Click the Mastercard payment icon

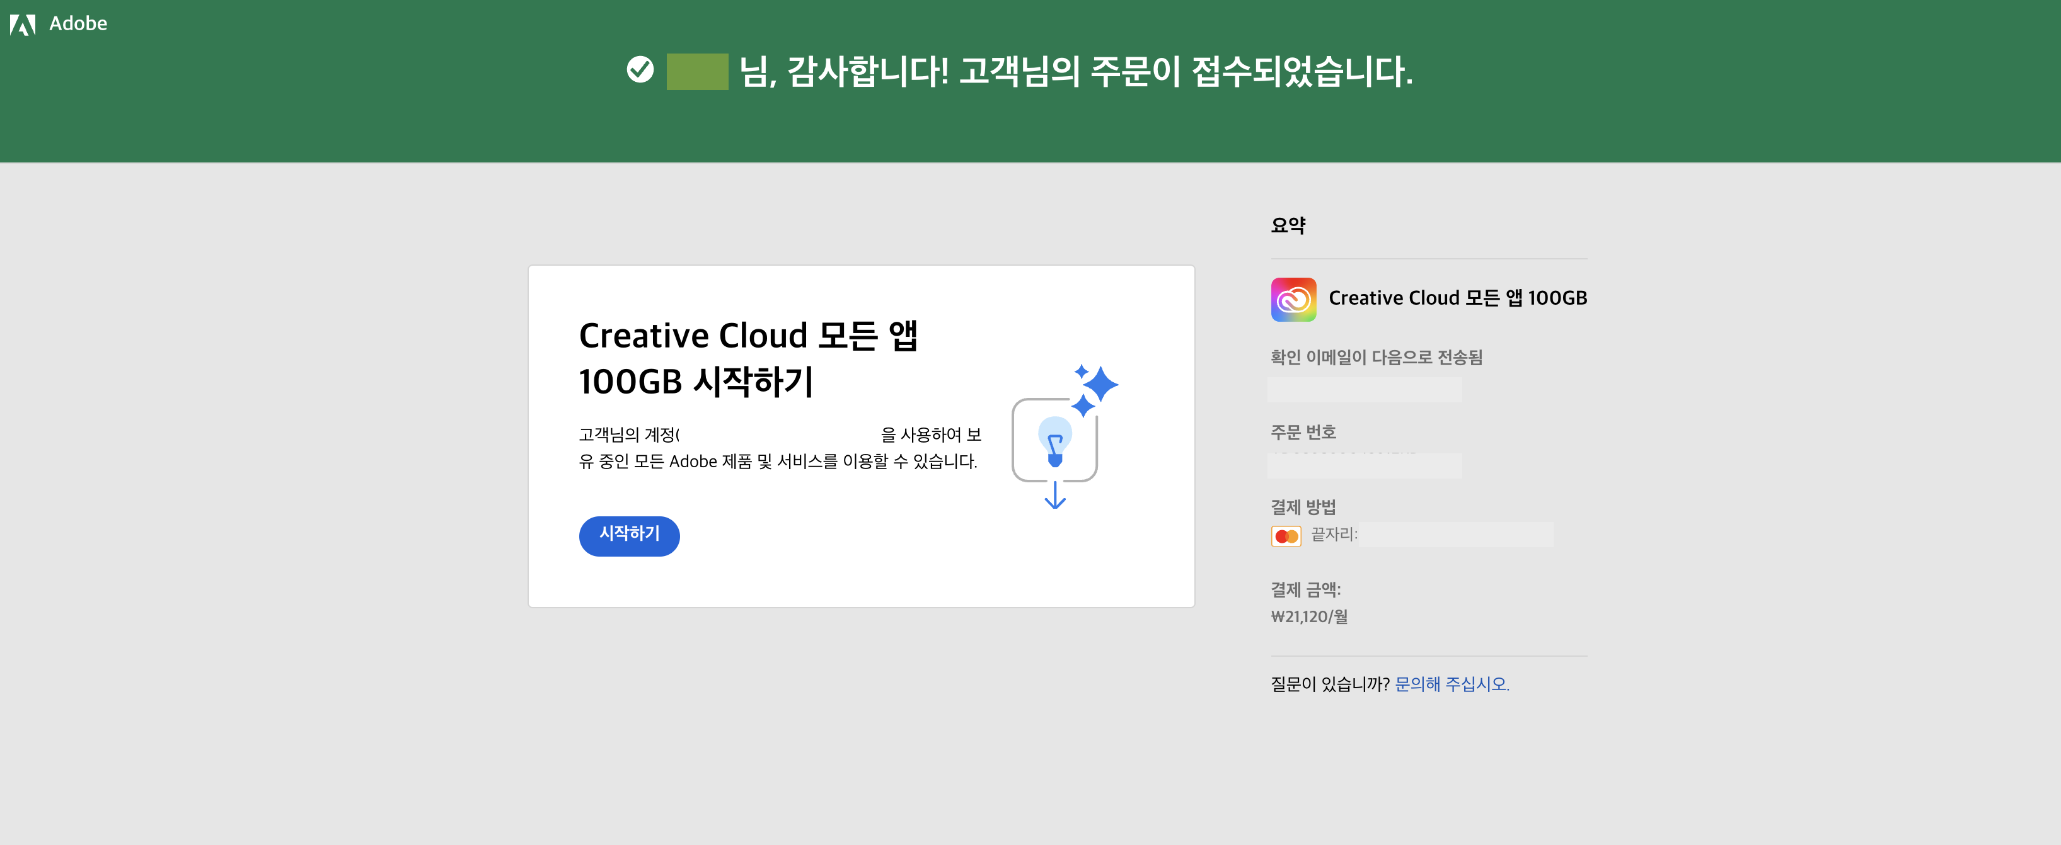point(1286,536)
